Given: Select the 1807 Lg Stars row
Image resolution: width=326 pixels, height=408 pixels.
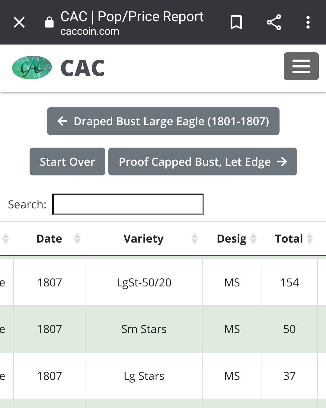Looking at the screenshot, I should 163,376.
